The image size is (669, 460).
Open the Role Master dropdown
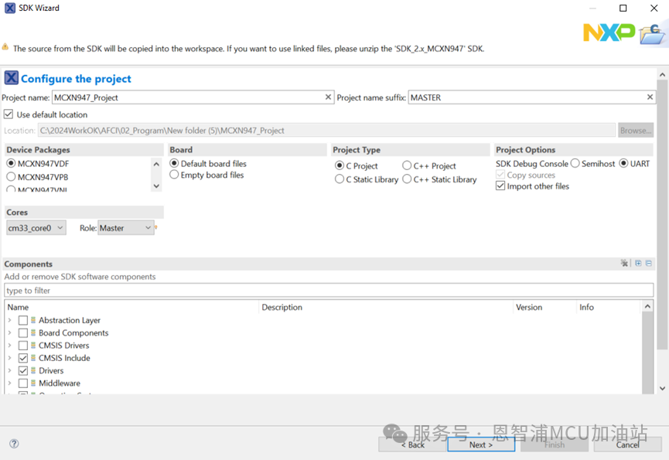(126, 227)
